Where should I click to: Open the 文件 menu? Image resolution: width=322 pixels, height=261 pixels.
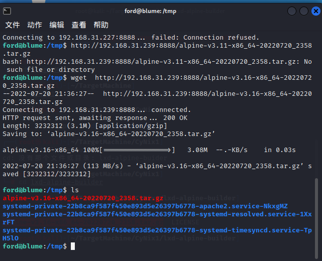[x=13, y=25]
